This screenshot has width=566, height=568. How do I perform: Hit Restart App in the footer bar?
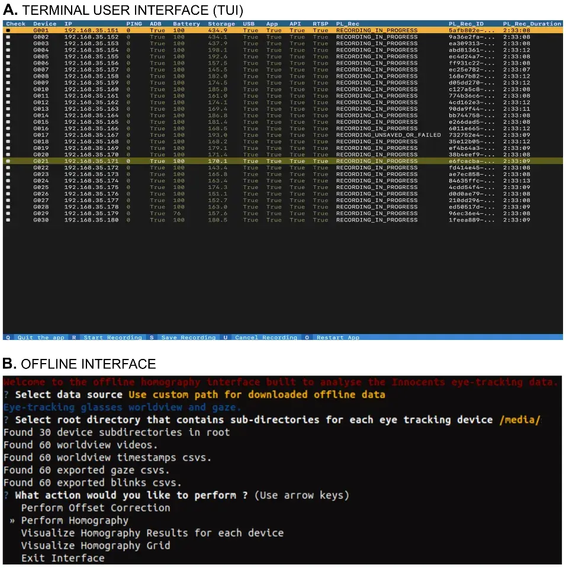337,338
